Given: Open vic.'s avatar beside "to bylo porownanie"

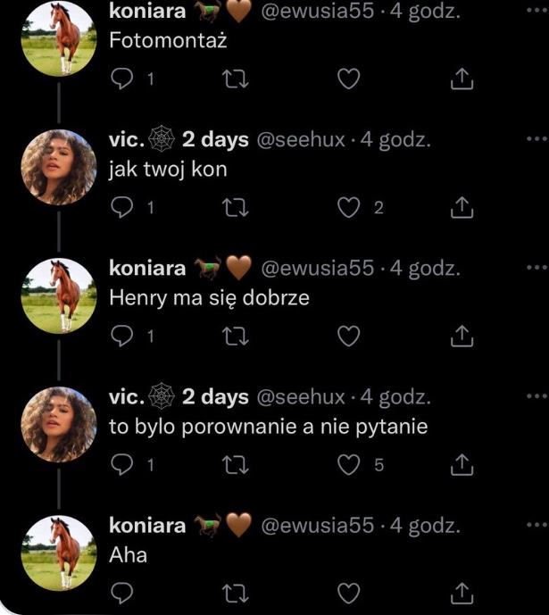Looking at the screenshot, I should (60, 424).
